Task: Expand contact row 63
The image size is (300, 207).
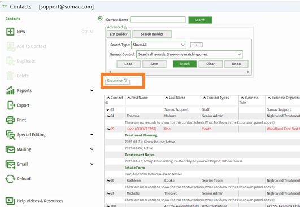Action: pos(108,109)
